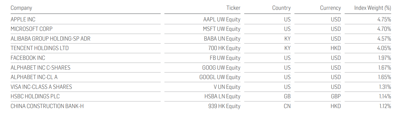This screenshot has height=116, width=402.
Task: Click the GBP currency cell
Action: (336, 96)
